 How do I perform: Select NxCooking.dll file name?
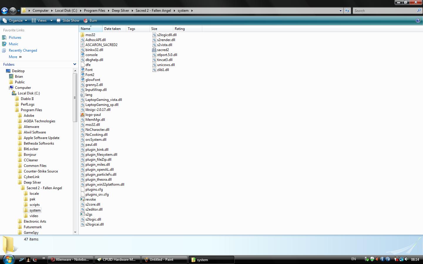96,135
